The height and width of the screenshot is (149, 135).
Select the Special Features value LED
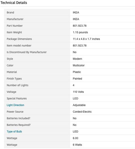coord(75,98)
